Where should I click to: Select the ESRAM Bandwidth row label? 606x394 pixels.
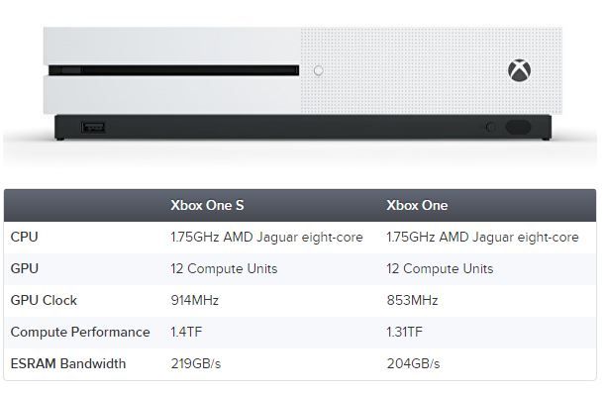point(68,363)
